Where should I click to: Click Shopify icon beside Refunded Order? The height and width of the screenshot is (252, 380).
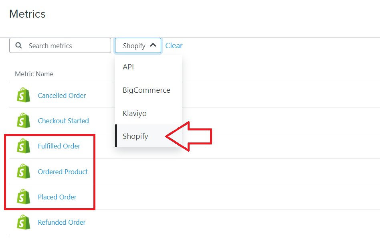[x=24, y=222]
